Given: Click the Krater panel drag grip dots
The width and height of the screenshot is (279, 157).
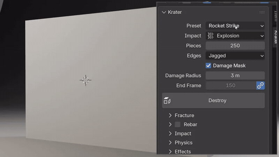Looking at the screenshot, I should click(262, 12).
